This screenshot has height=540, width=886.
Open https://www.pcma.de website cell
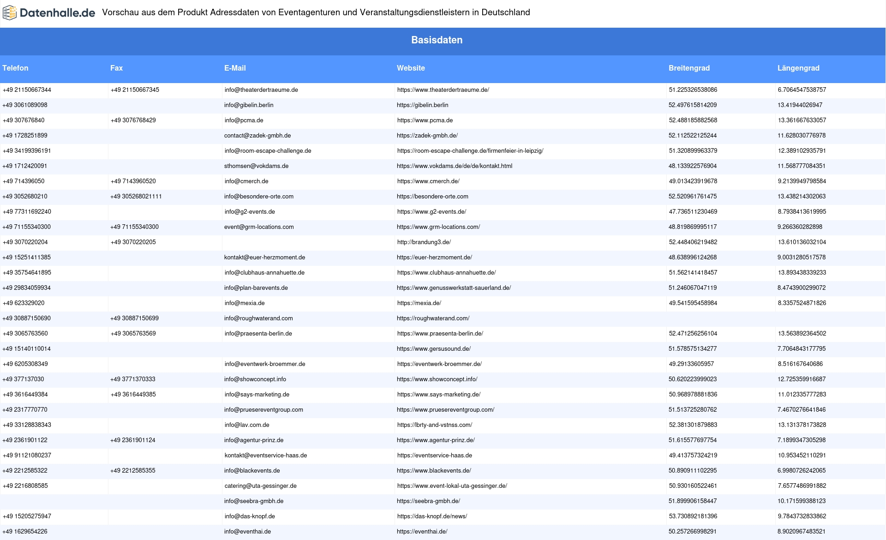click(x=425, y=120)
